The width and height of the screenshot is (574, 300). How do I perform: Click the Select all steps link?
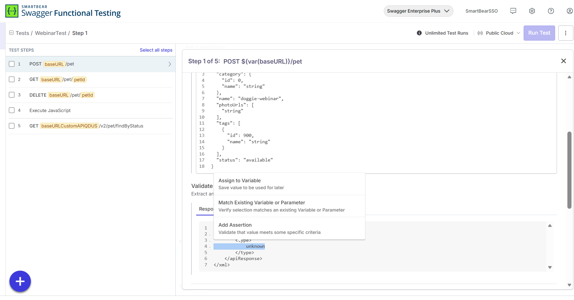click(x=156, y=50)
